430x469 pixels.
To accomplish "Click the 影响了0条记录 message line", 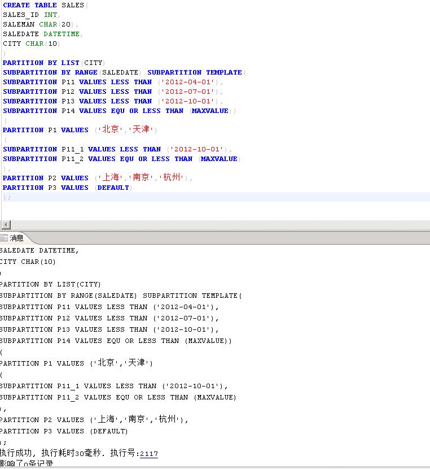I will [x=27, y=464].
